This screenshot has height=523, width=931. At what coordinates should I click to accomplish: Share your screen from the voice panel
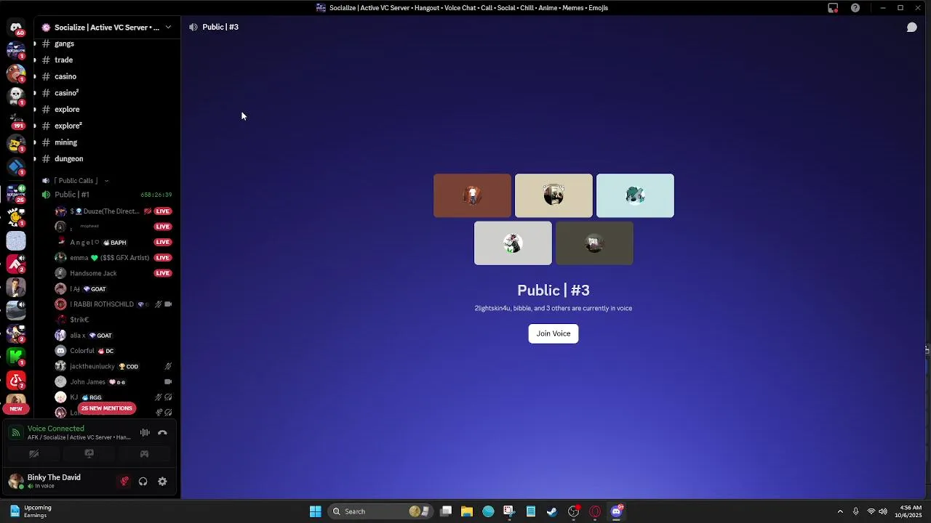[x=89, y=454]
